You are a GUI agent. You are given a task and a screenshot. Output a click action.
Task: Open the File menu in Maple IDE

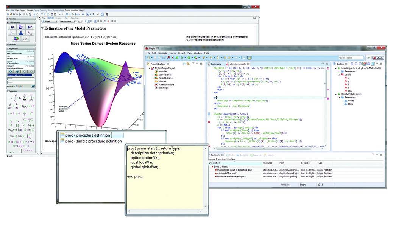(x=148, y=53)
